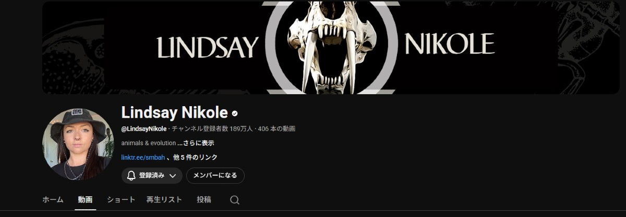Click the @LindsayNikole channel handle
626x217 pixels.
click(x=144, y=129)
